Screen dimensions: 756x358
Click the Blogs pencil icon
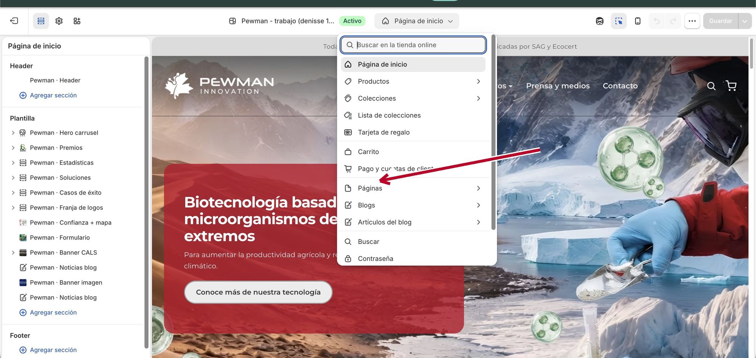(x=348, y=205)
